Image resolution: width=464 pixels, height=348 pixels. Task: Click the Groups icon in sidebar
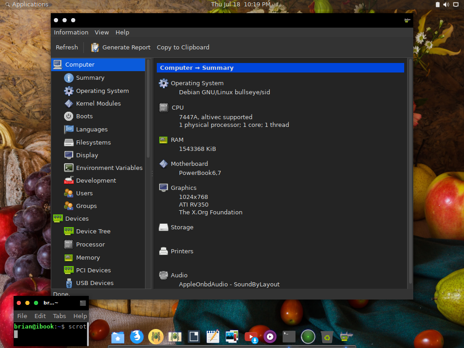tap(69, 206)
